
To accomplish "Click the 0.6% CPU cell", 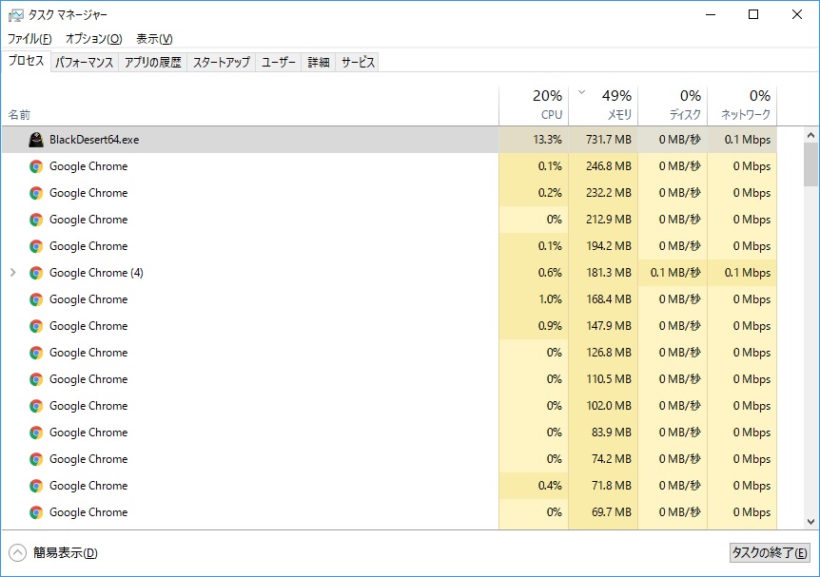I will tap(534, 273).
